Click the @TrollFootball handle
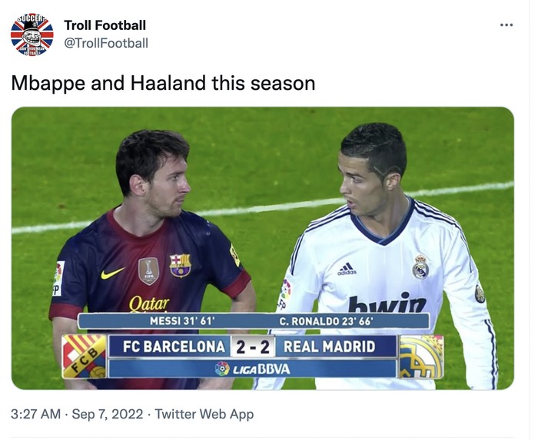538x440 pixels. coord(106,43)
